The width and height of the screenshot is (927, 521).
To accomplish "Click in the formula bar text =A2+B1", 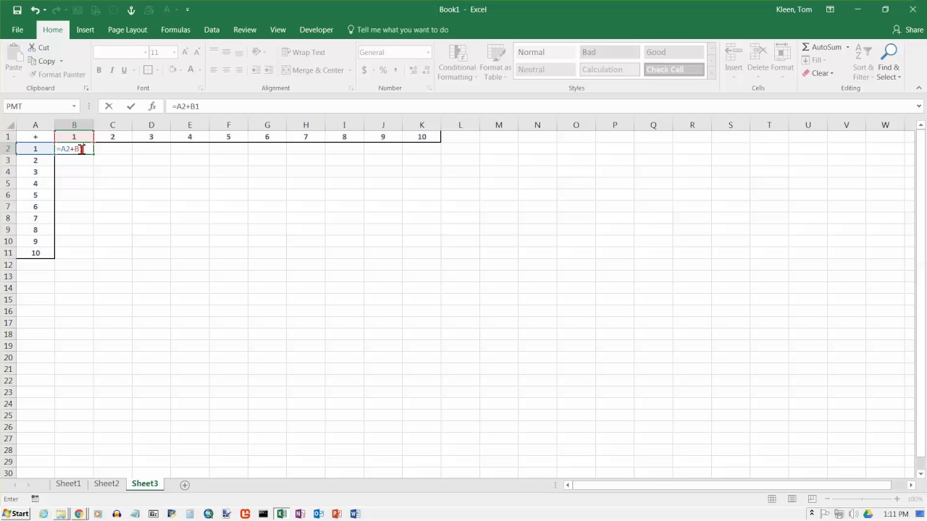I will [185, 106].
